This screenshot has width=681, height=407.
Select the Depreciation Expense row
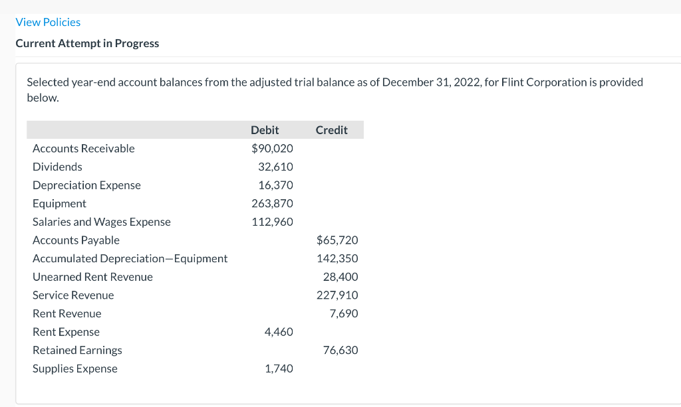(x=86, y=185)
